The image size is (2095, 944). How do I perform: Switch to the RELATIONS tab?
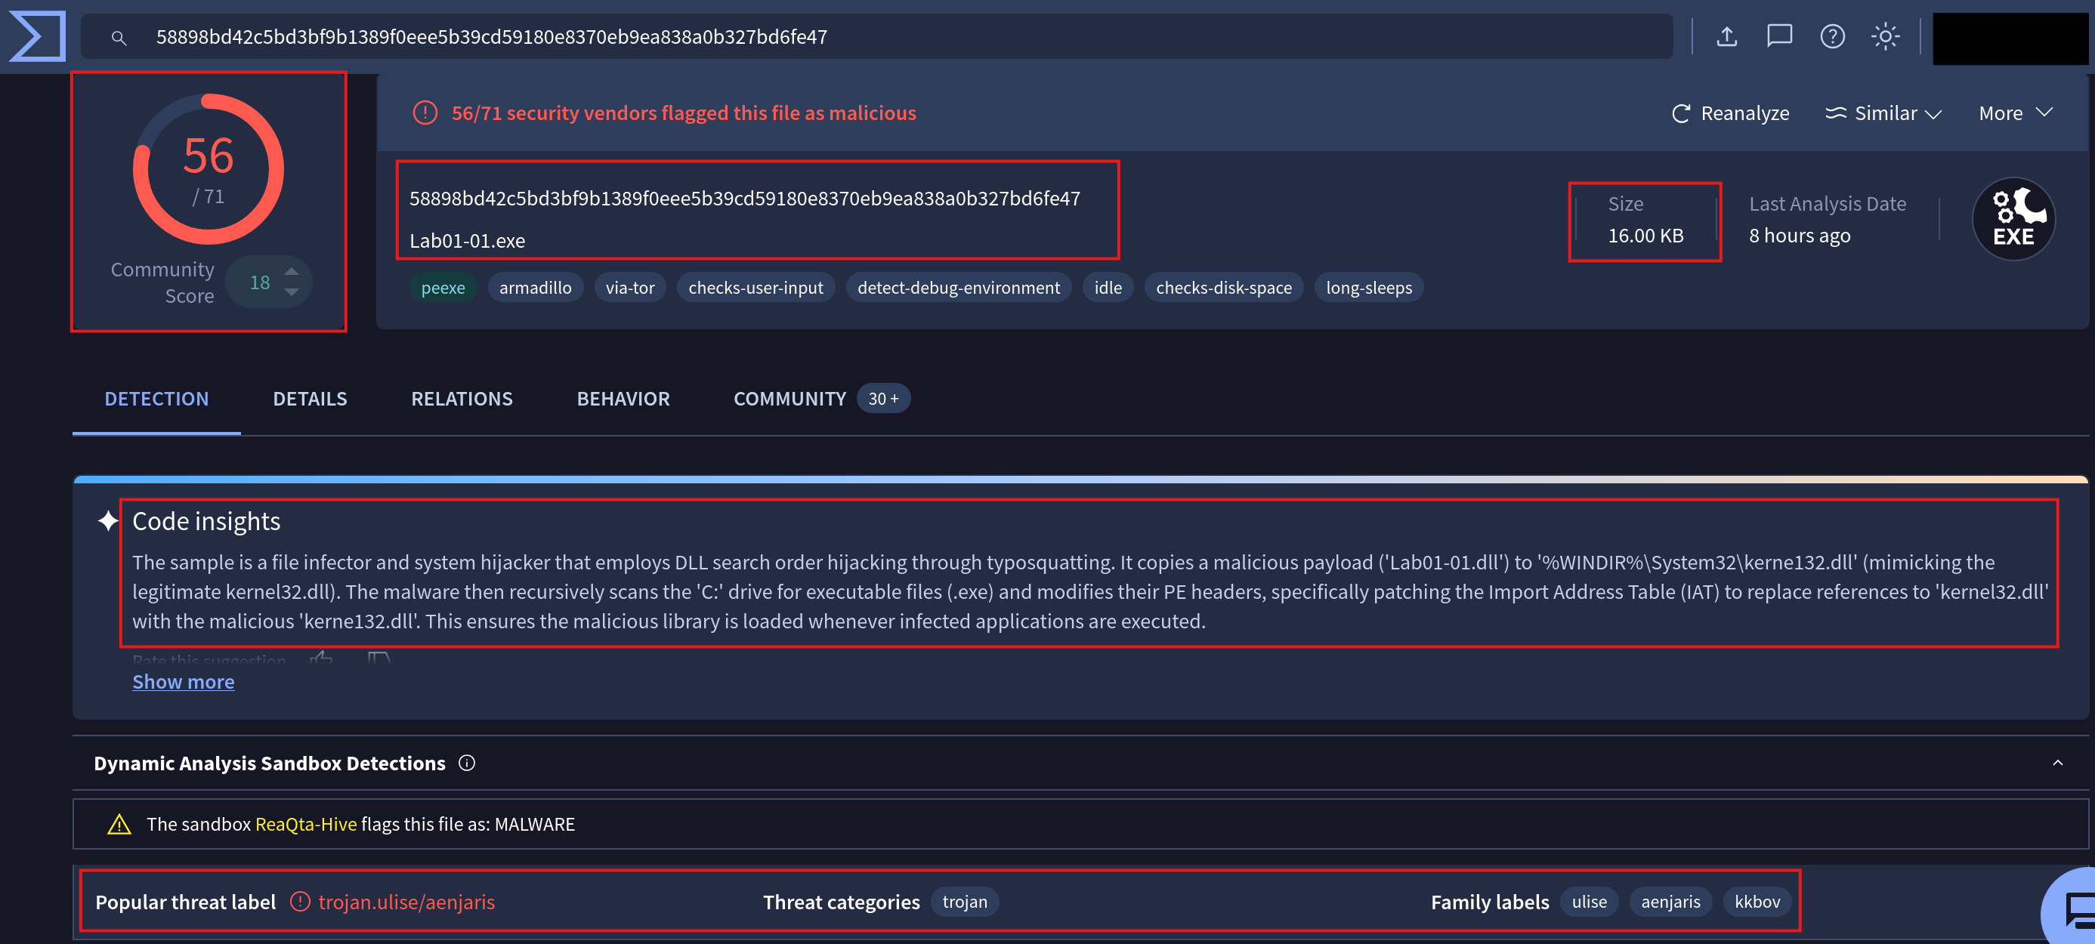462,400
